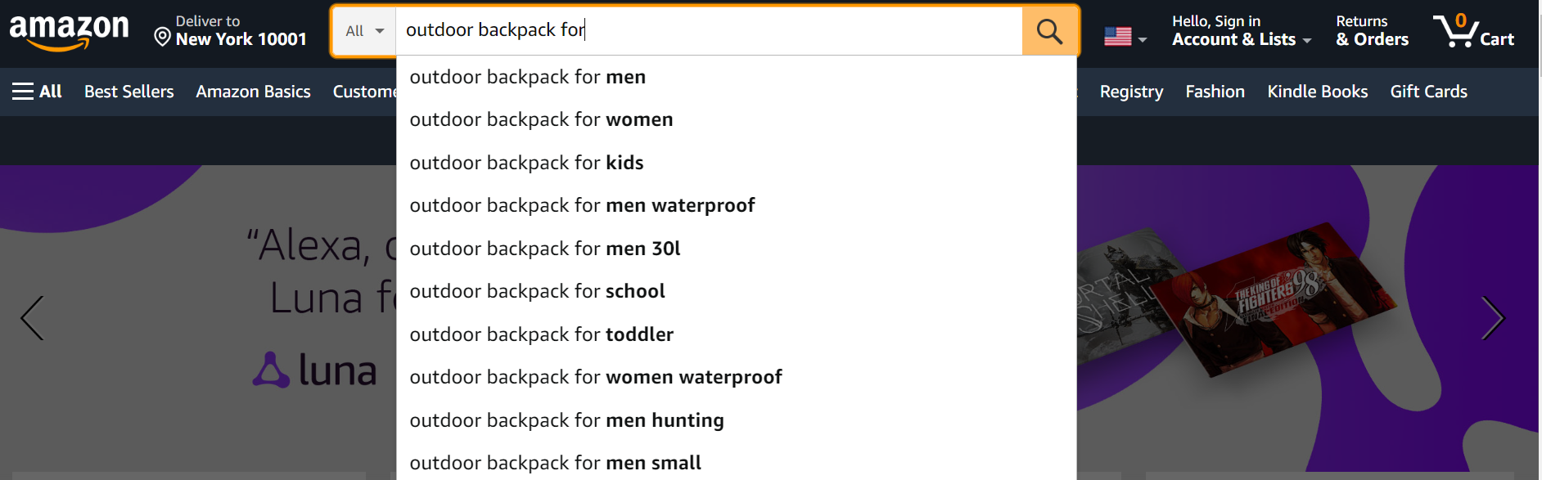Pick 'outdoor backpack for kids' suggestion
Viewport: 1542px width, 480px height.
(526, 163)
